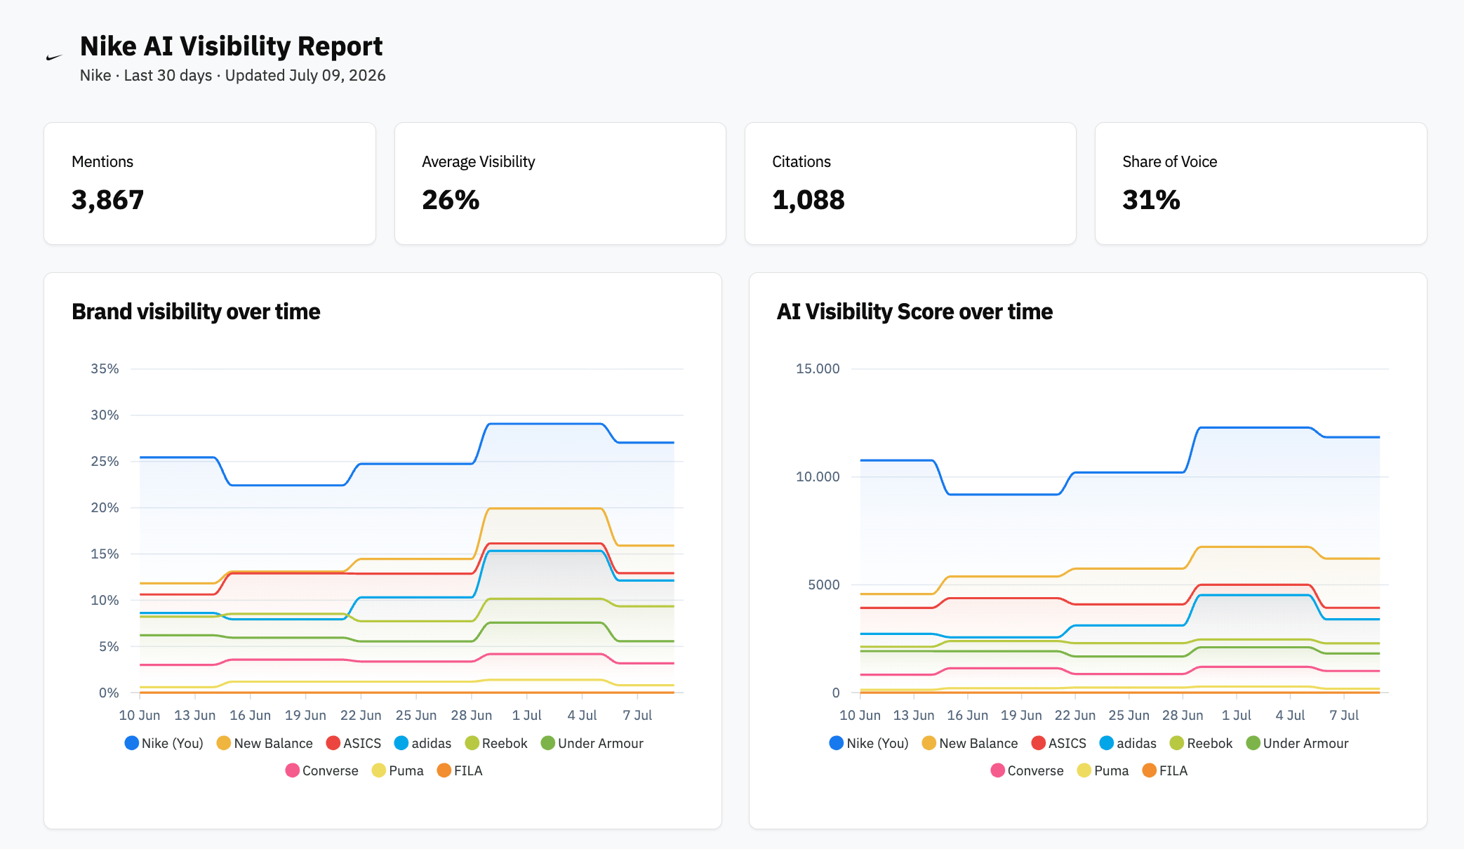Hide Reebok series in AI Visibility Score legend
This screenshot has width=1464, height=849.
tap(1202, 743)
